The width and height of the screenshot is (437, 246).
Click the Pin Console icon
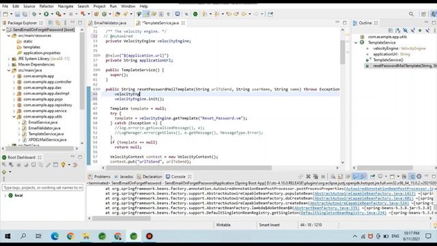coord(373,176)
